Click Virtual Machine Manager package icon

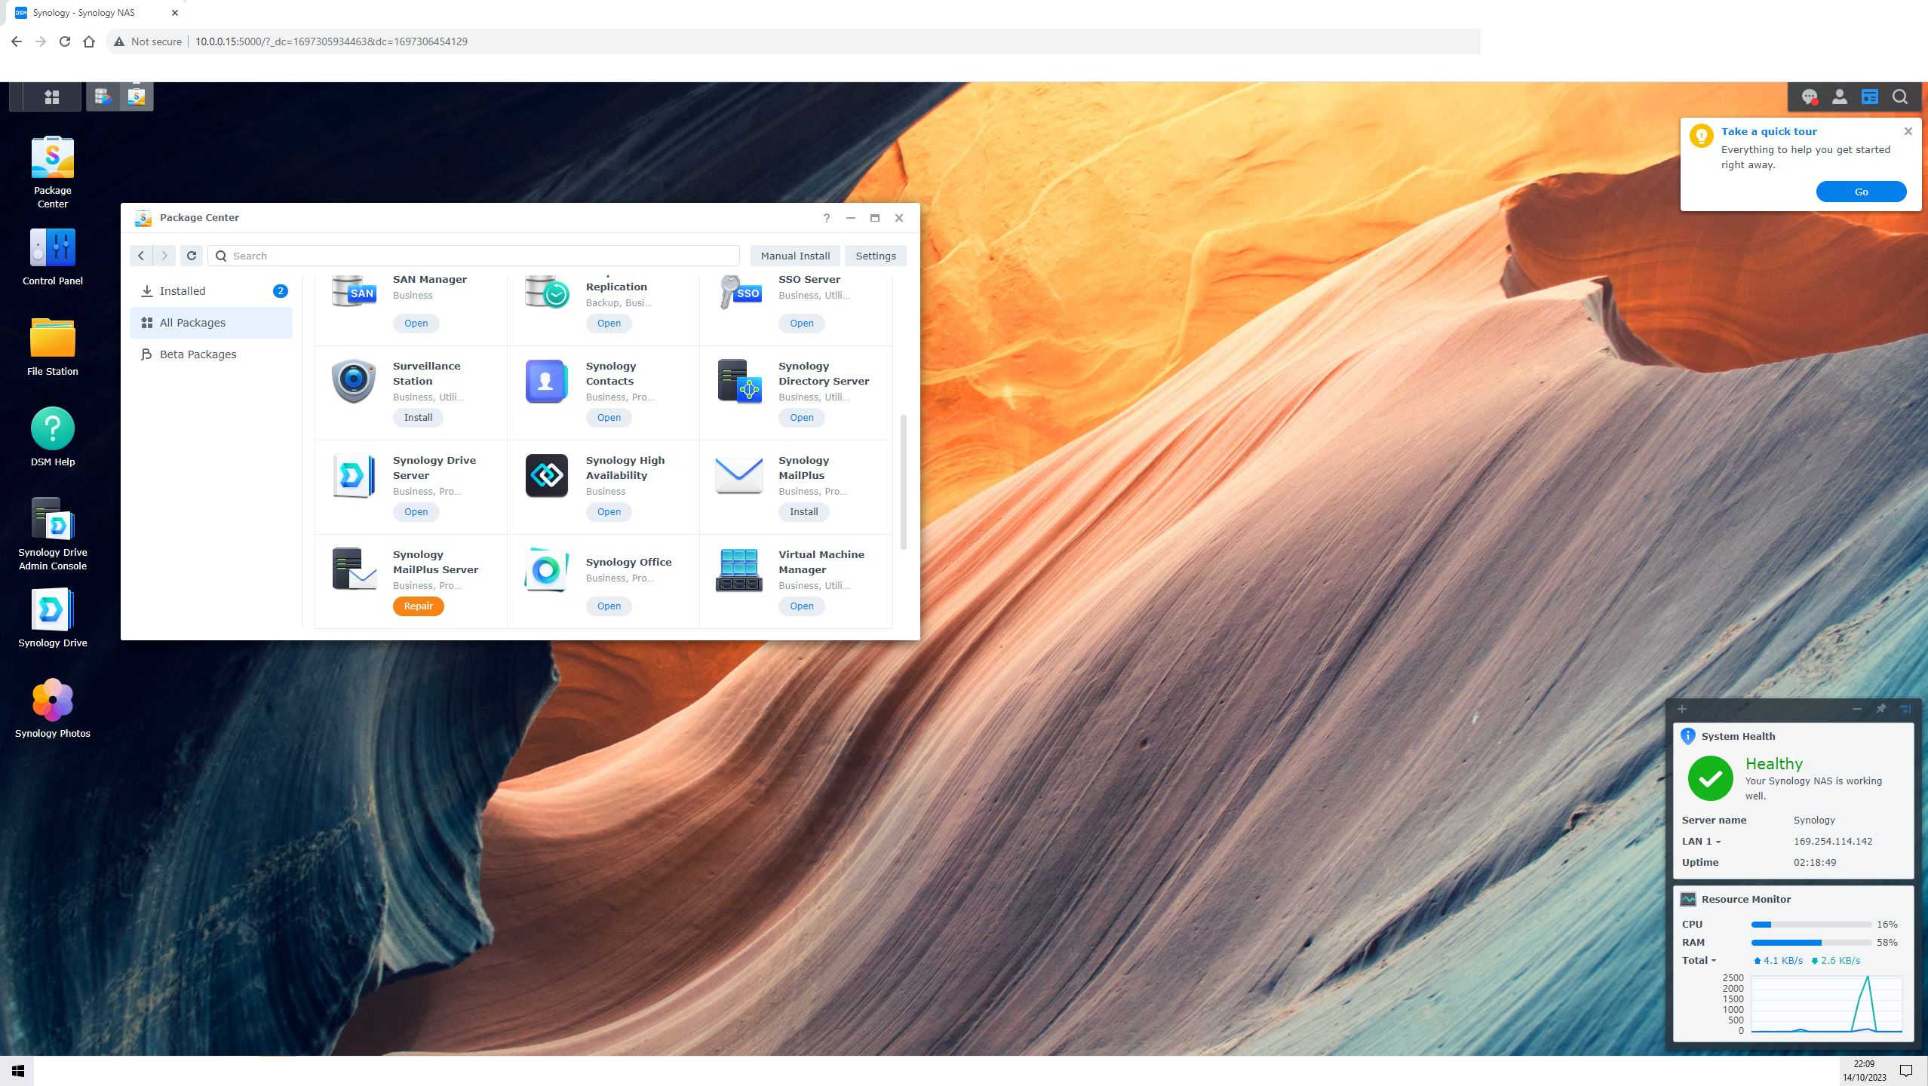(739, 570)
